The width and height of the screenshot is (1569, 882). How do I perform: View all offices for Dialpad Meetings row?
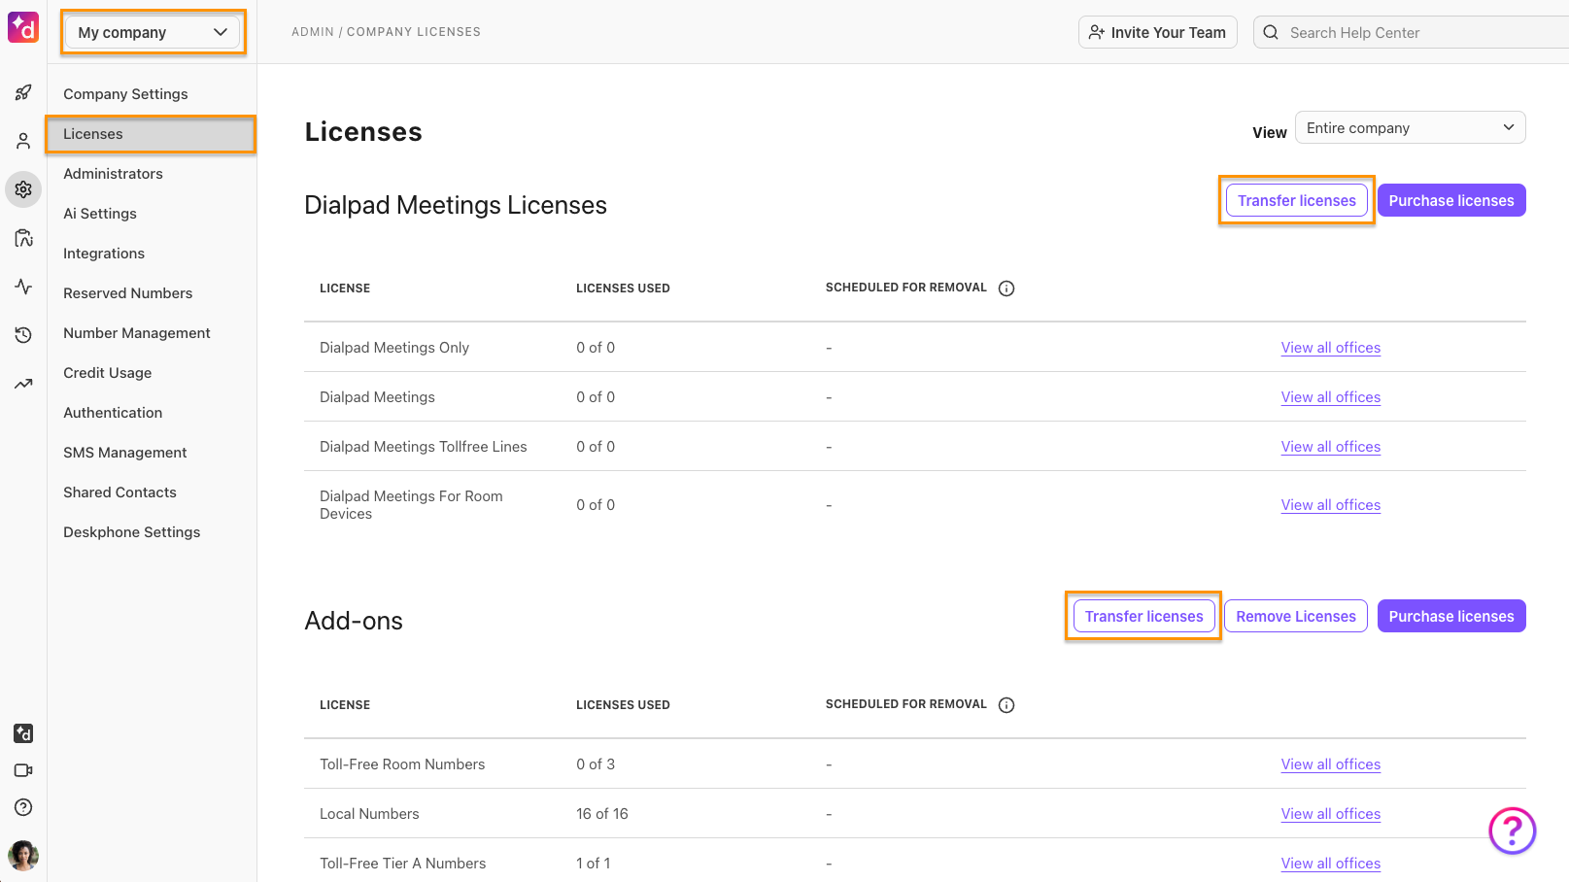coord(1330,397)
